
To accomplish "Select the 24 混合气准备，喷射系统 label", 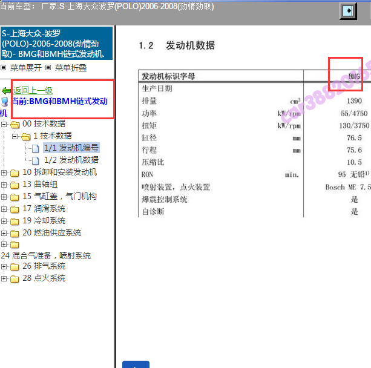I will pos(46,255).
